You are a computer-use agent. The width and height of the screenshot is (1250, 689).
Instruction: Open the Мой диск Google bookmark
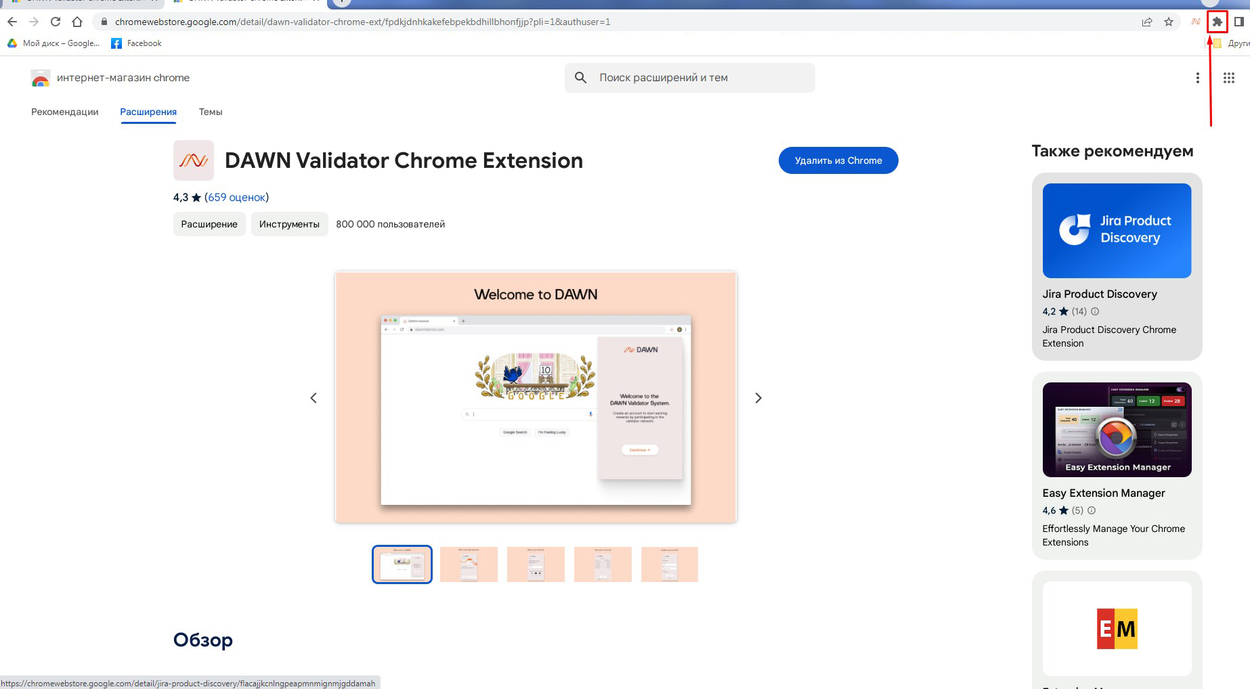[53, 43]
